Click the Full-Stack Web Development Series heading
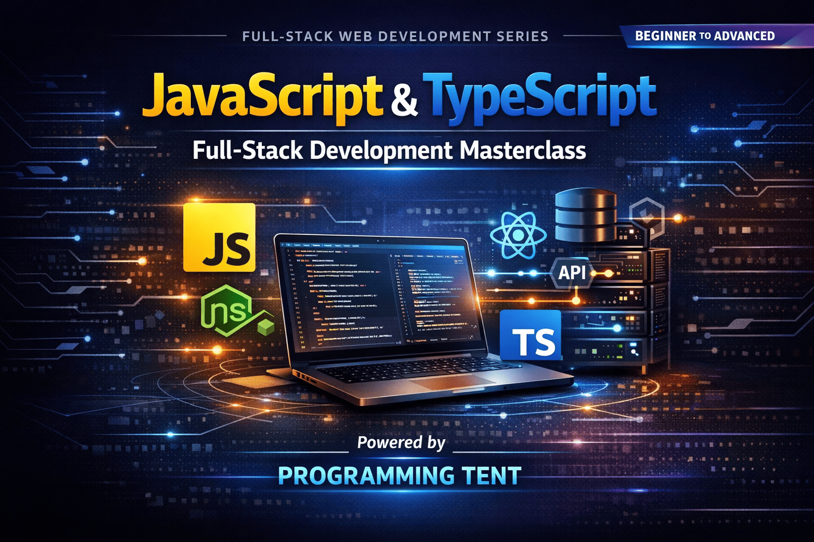 pyautogui.click(x=395, y=37)
